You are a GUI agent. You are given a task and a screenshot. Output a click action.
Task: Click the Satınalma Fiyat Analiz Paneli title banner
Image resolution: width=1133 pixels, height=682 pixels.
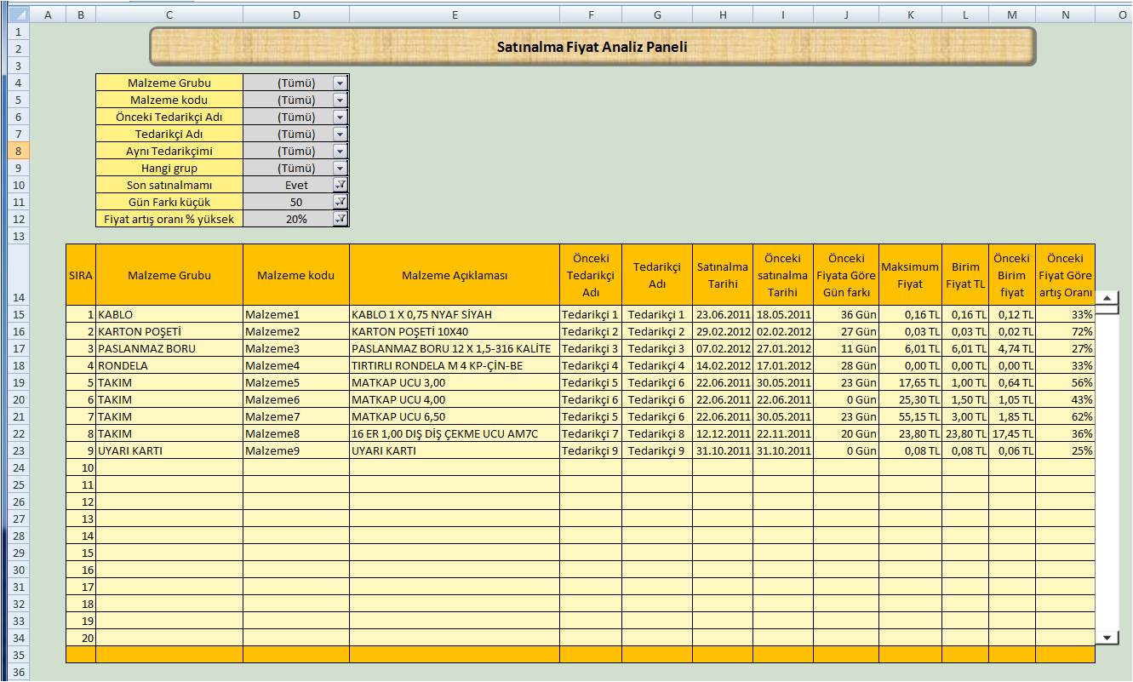click(592, 47)
